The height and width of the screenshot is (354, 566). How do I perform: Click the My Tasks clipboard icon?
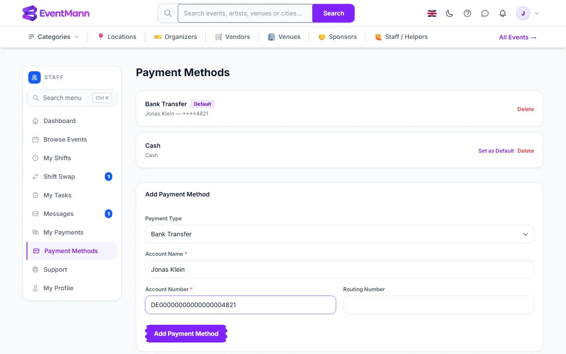tap(35, 195)
